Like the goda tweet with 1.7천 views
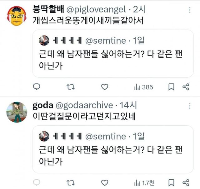Image resolution: width=200 pixels, height=189 pixels. coord(105,182)
